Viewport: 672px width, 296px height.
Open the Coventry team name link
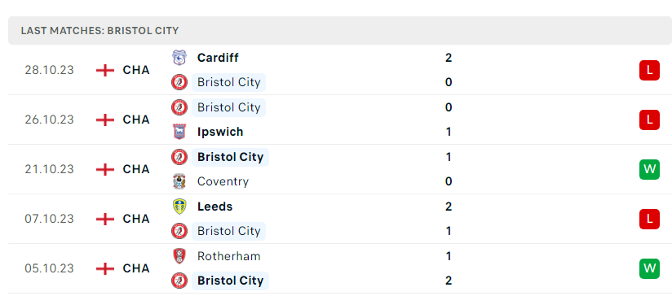223,181
